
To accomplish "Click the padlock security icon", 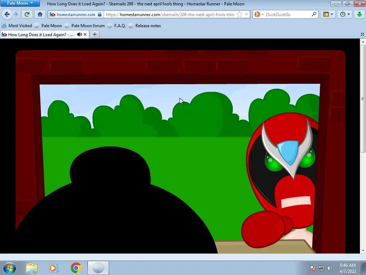I will click(x=100, y=14).
